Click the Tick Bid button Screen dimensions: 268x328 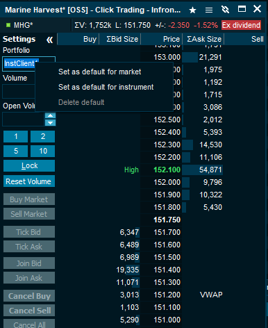point(29,232)
